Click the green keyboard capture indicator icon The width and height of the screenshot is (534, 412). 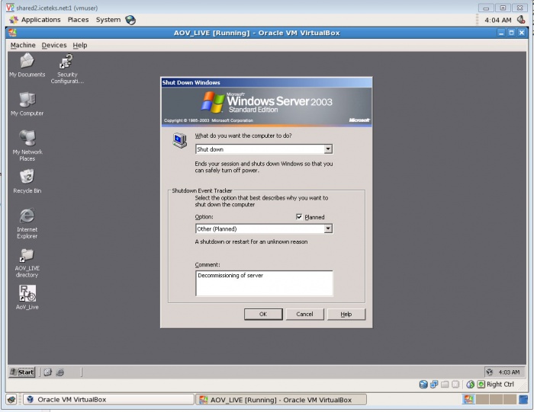click(481, 385)
